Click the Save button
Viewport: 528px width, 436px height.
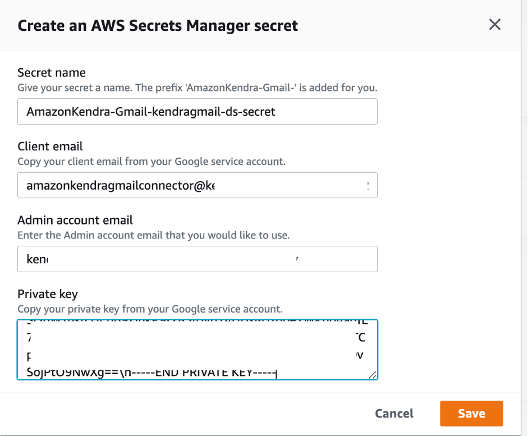[x=471, y=414]
